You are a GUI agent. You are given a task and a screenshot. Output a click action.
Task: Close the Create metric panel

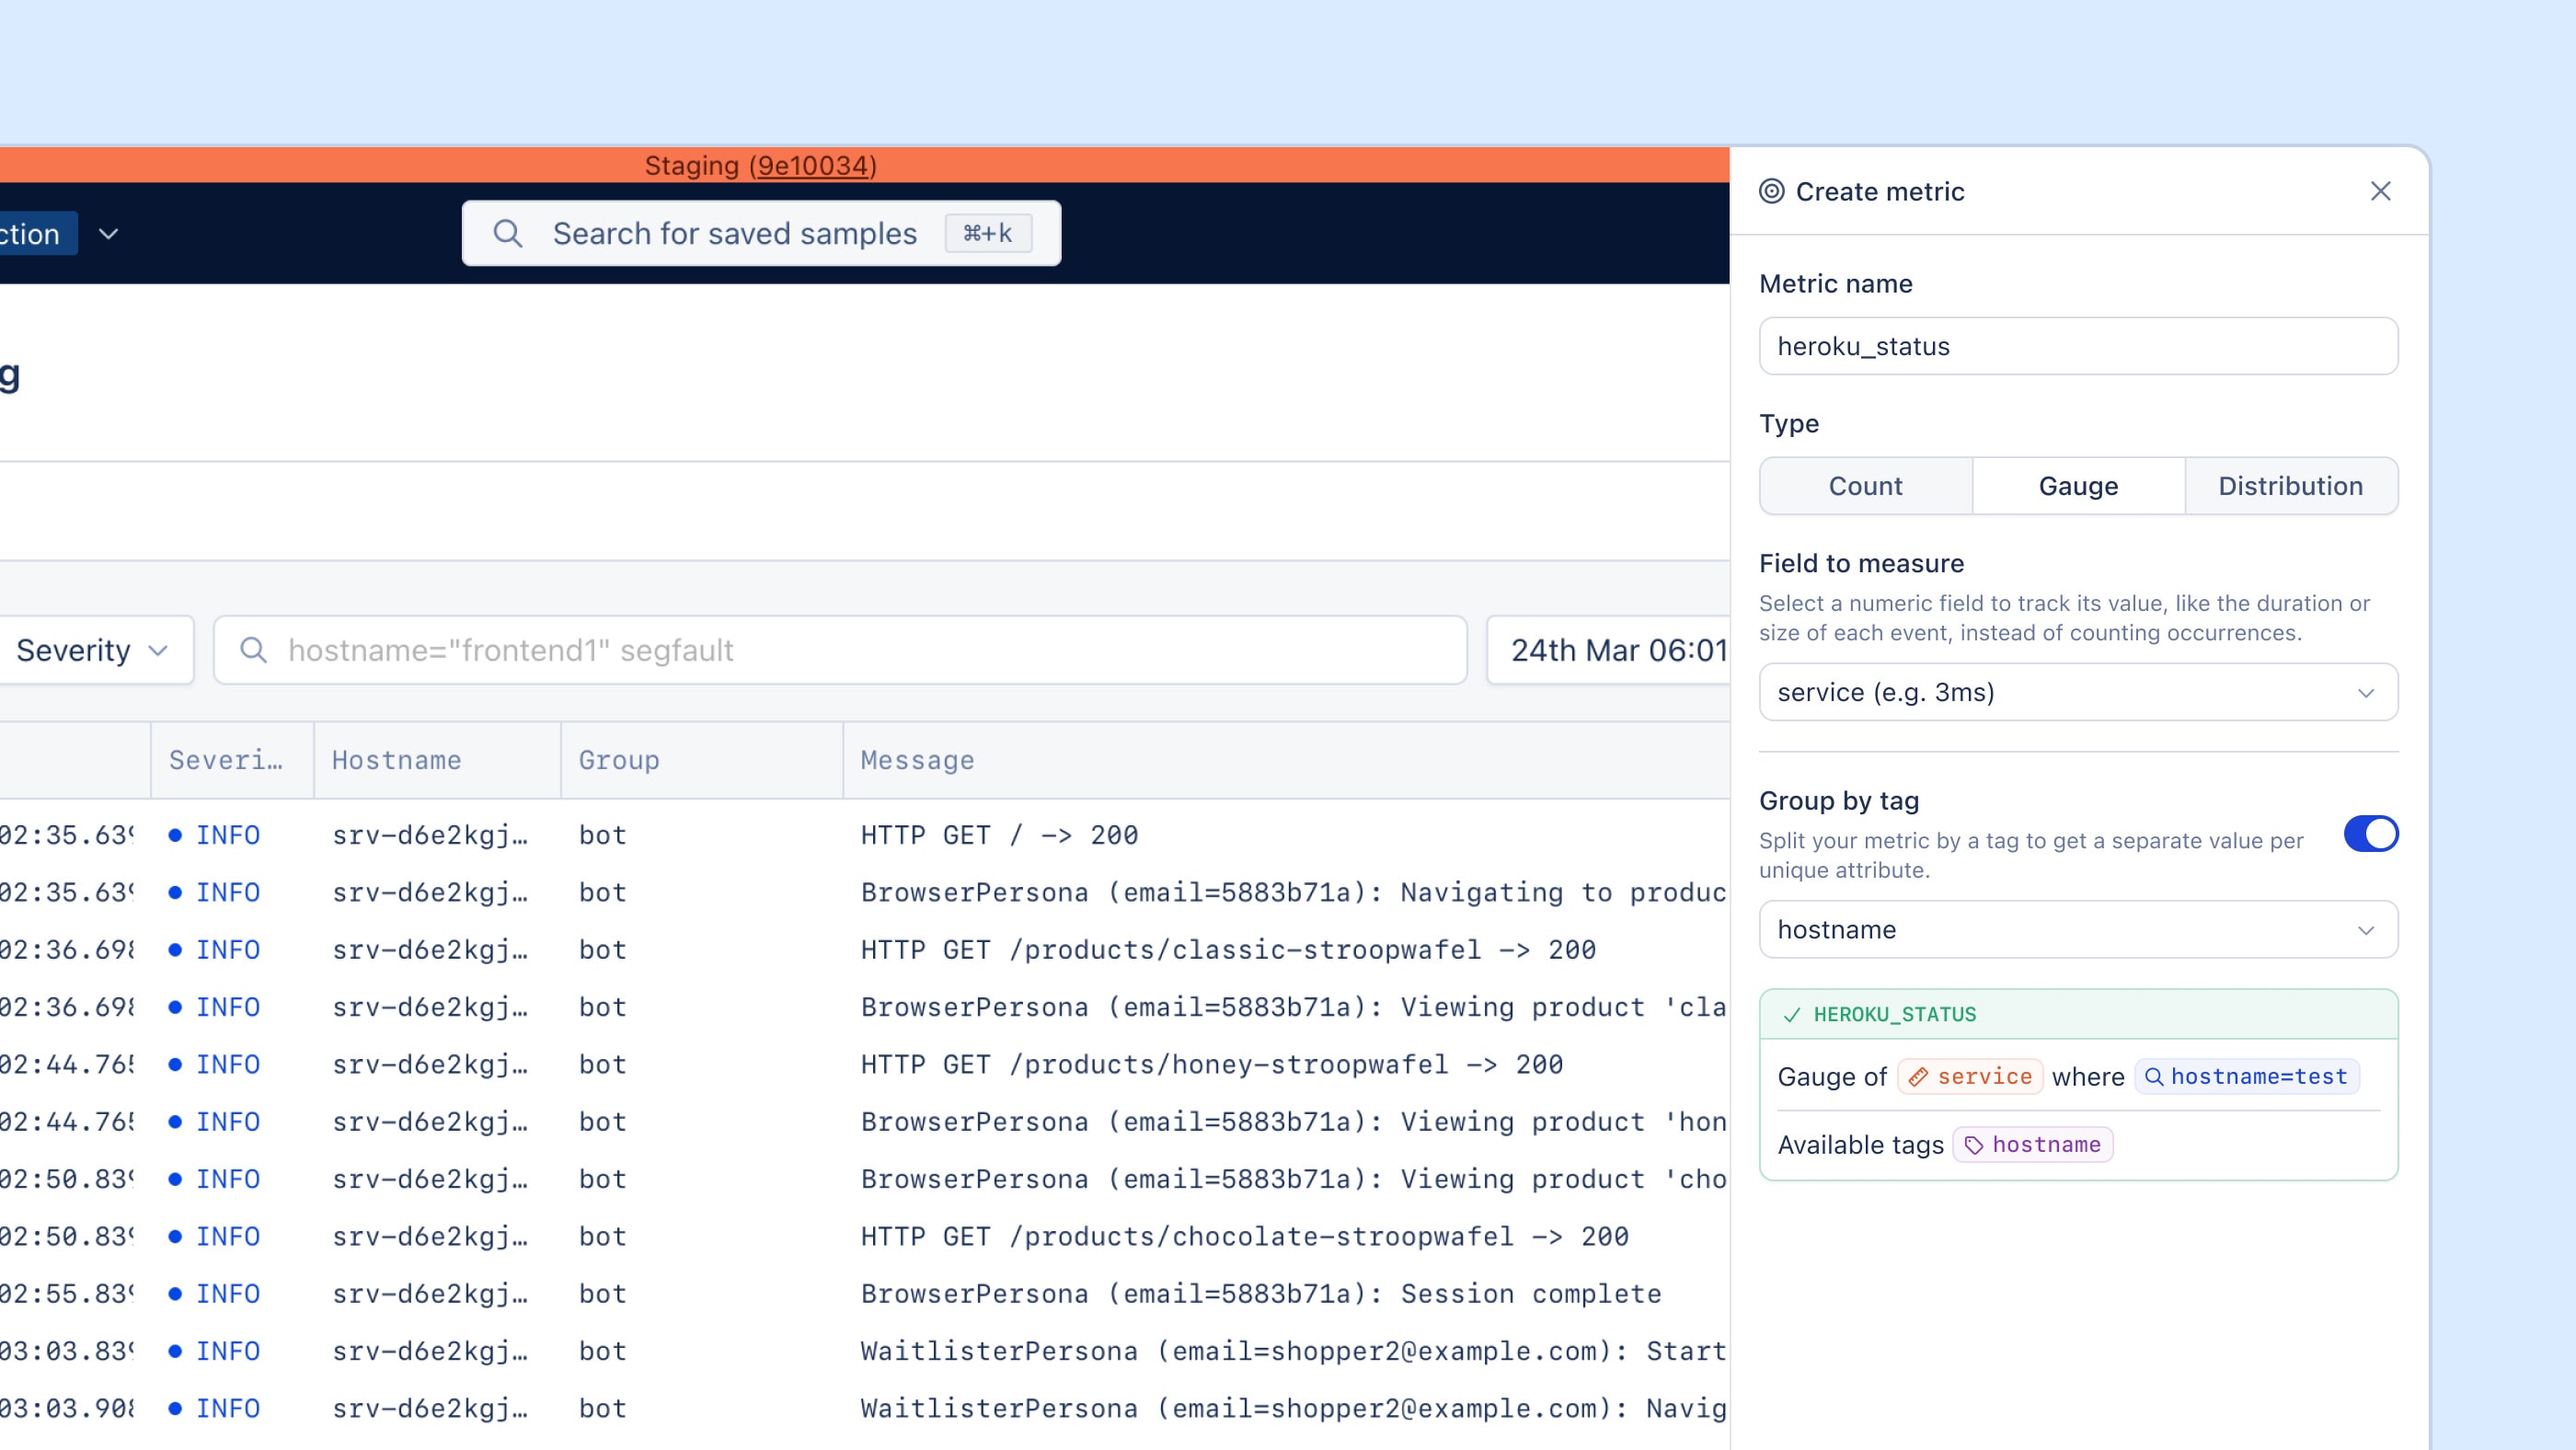pos(2380,191)
